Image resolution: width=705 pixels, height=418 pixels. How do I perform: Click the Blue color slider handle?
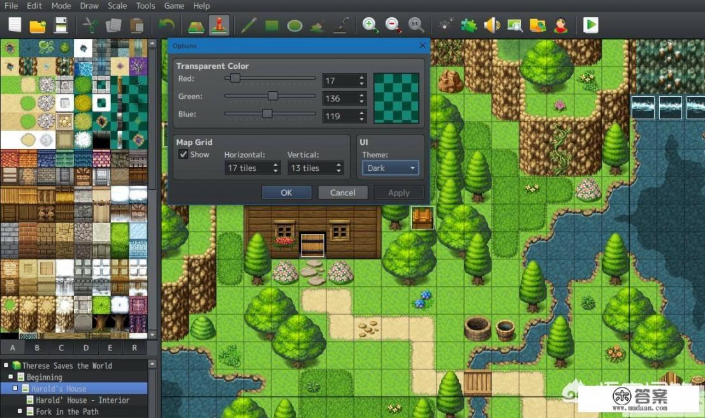[x=267, y=113]
